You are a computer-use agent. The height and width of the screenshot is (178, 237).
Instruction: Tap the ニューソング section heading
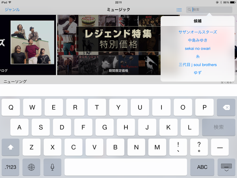point(15,82)
